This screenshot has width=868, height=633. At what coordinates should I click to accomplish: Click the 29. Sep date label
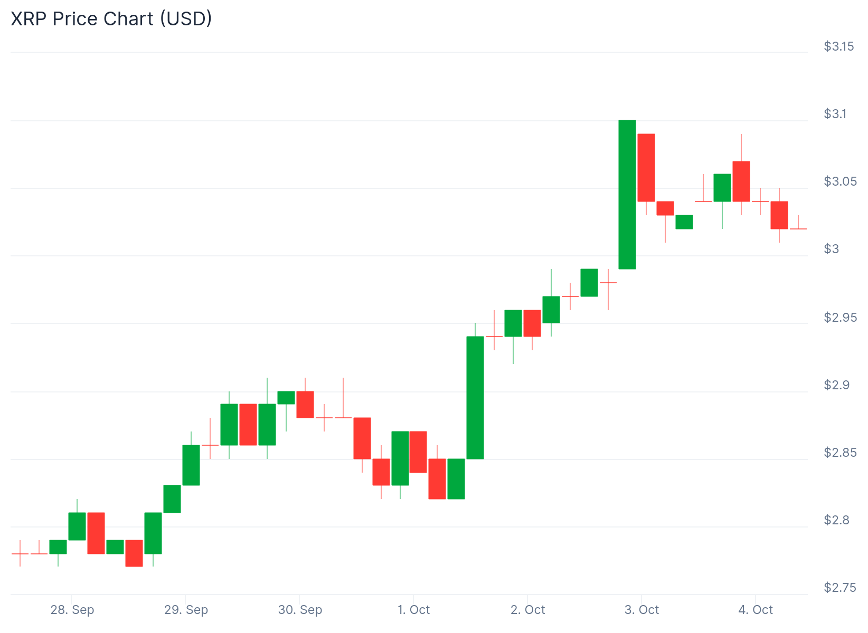[186, 610]
